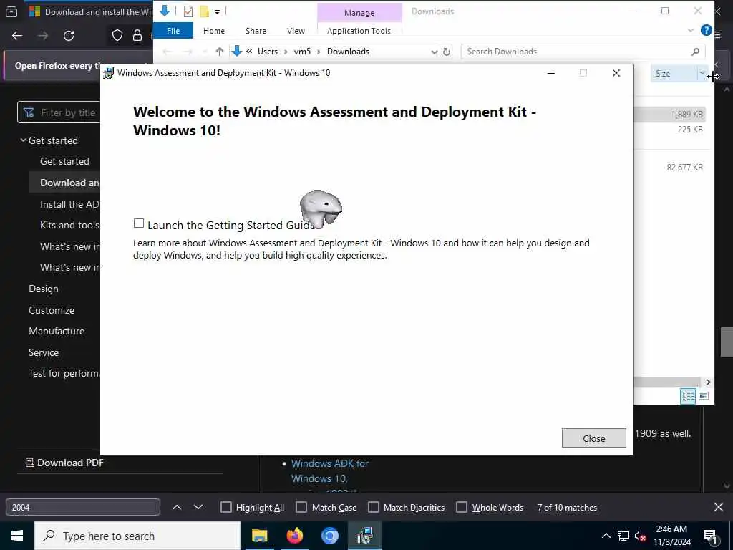Click the Manage contextual tab

point(359,13)
